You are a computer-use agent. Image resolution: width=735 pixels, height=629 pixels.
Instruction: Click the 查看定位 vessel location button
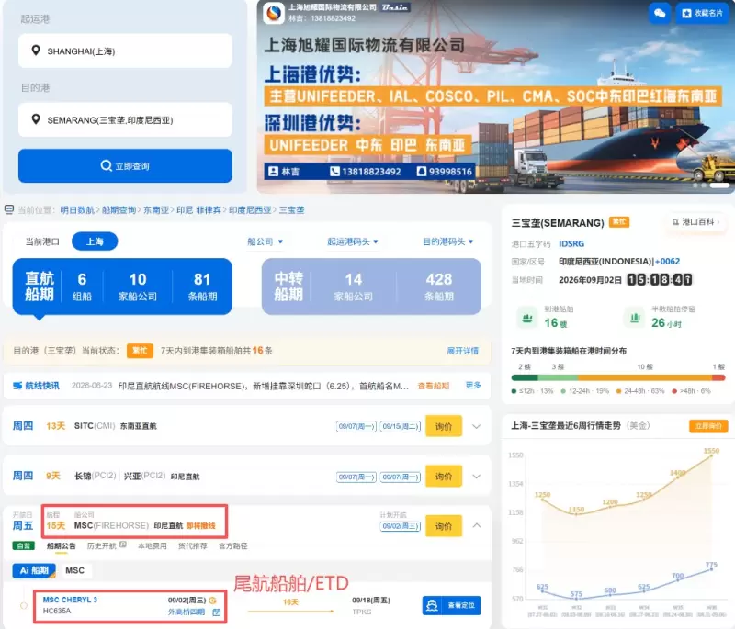(x=451, y=605)
